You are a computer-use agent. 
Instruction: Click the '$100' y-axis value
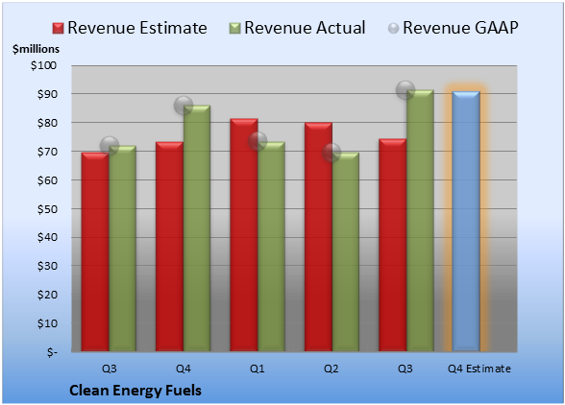43,65
